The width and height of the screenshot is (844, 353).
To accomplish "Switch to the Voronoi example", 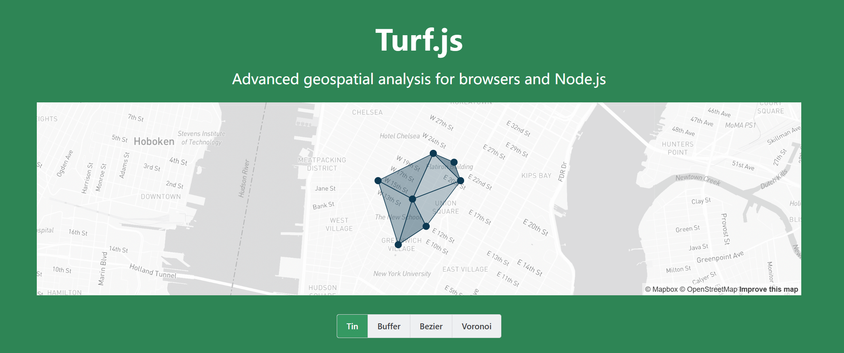I will [x=476, y=326].
